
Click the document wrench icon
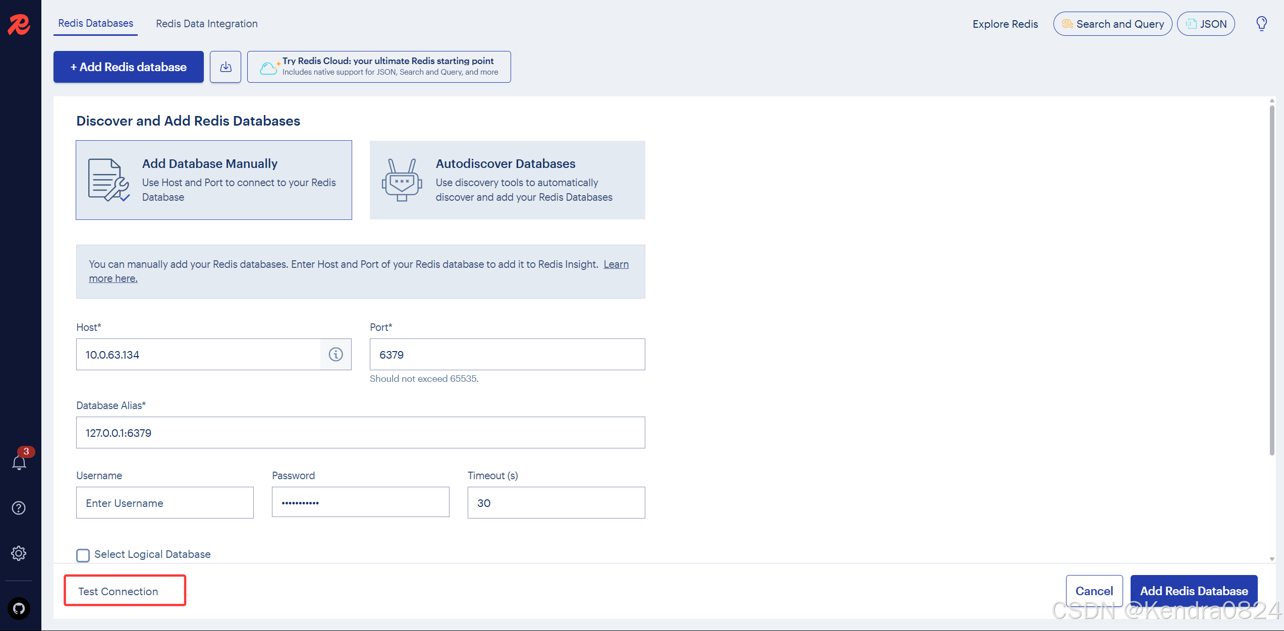coord(108,180)
